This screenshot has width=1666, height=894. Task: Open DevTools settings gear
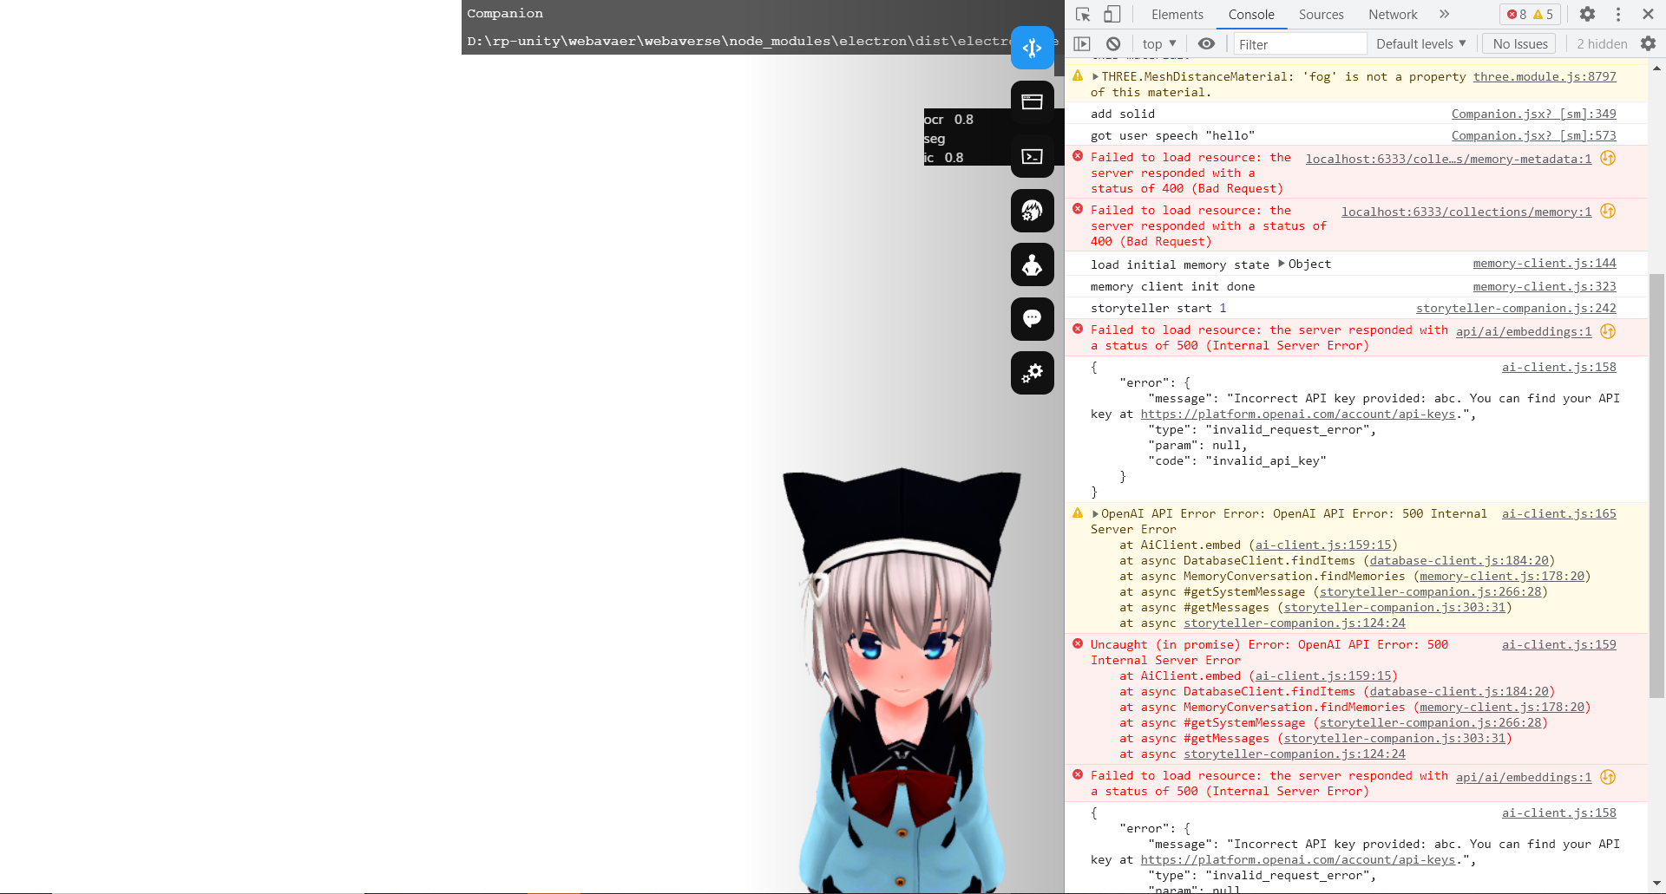point(1587,14)
